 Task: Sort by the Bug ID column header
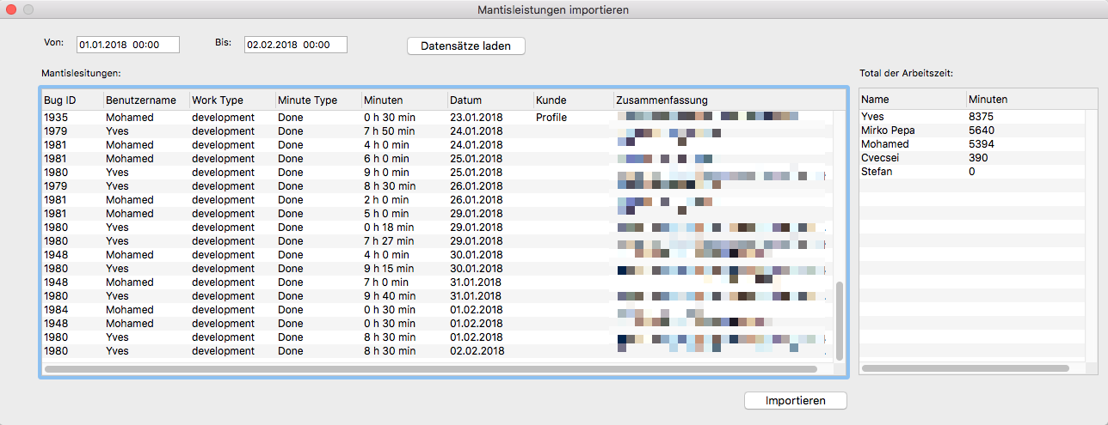[71, 100]
